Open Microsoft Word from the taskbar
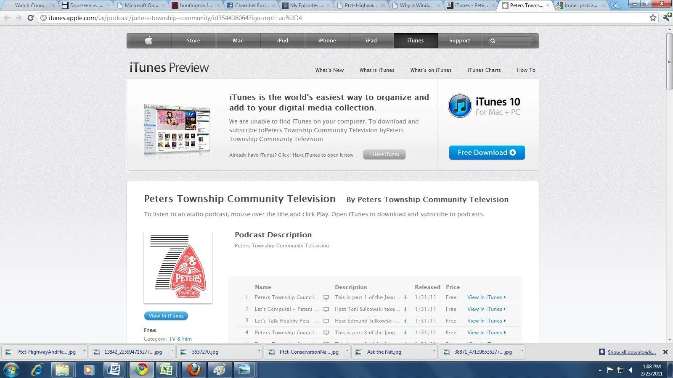 tap(114, 370)
